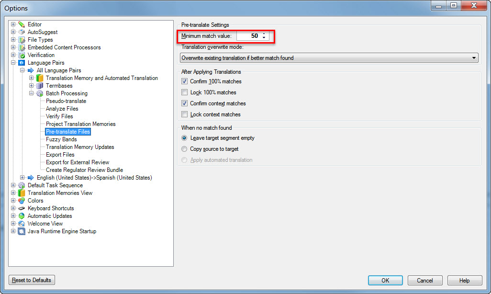Select Export Files tree item
The height and width of the screenshot is (294, 491).
(x=60, y=155)
